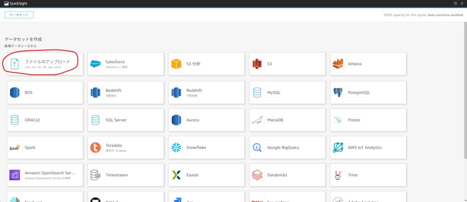Open the help icon in header
The image size is (467, 202).
[455, 3]
